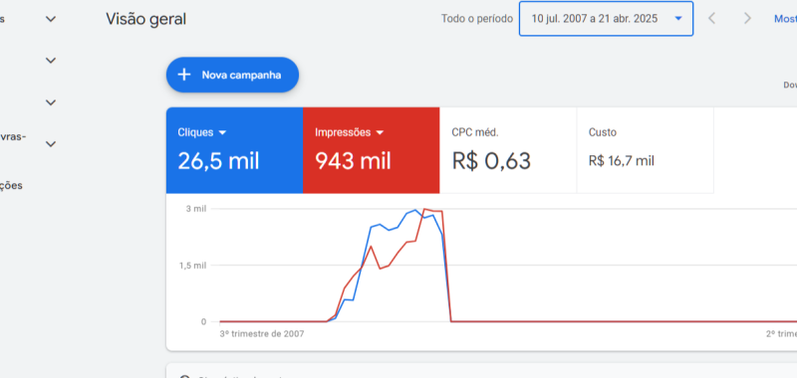Open the Cliques metric selector arrow

pos(222,133)
